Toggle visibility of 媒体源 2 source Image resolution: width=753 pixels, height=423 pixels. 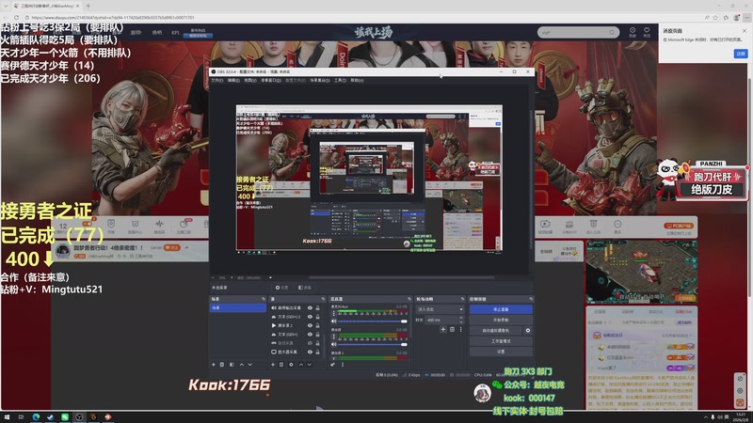310,325
